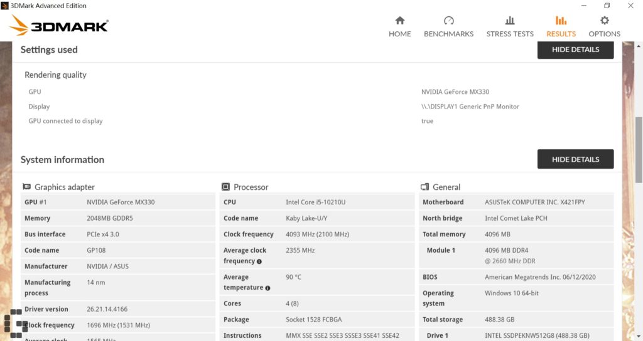Click 'Intel Core i5-10210U' CPU value
Image resolution: width=643 pixels, height=341 pixels.
tap(315, 202)
